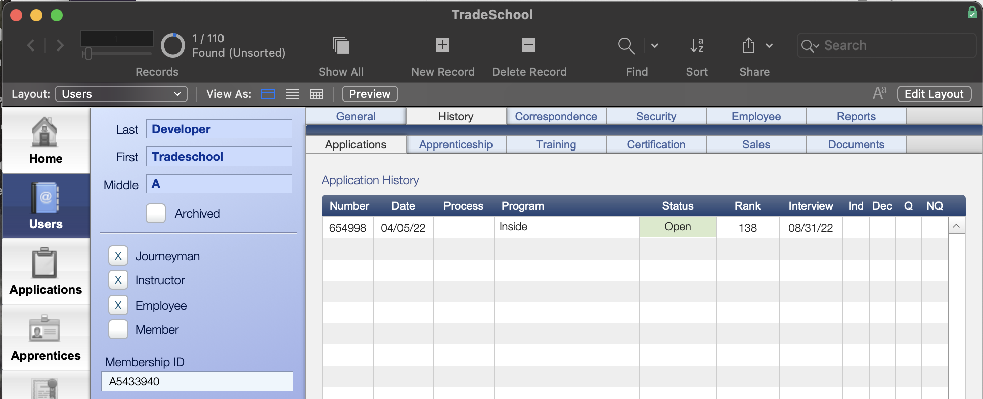Click the Last name field Developer

[219, 129]
